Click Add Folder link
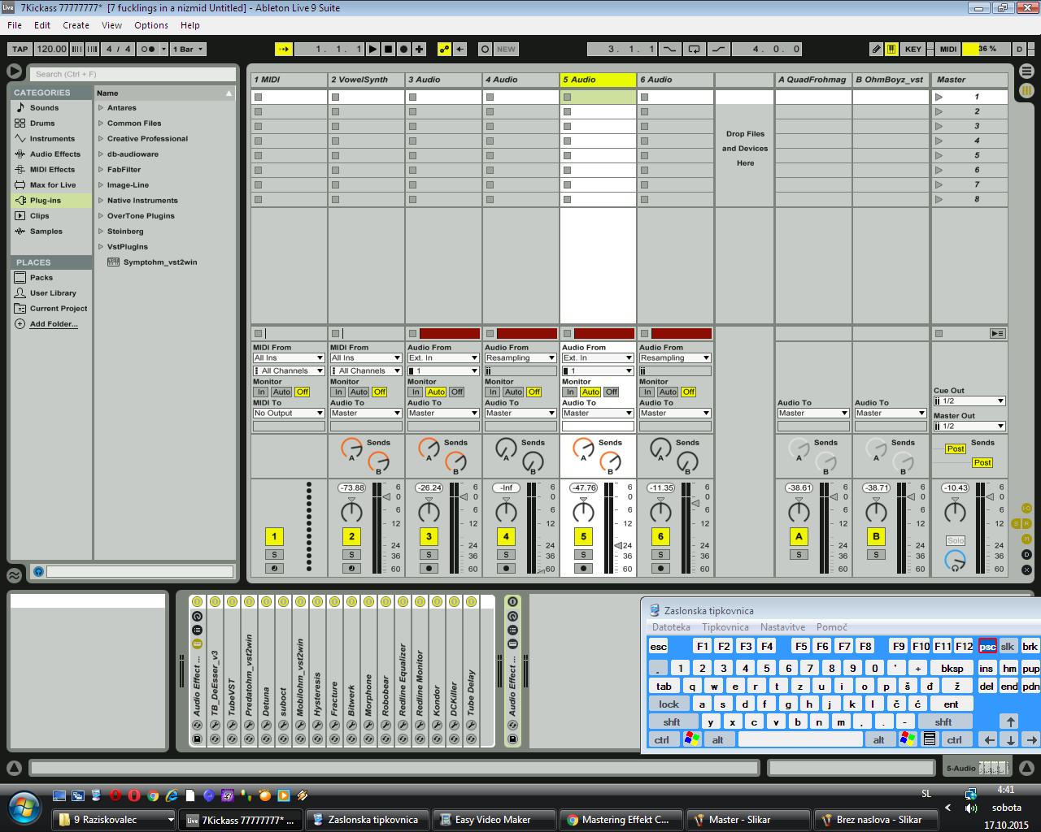Viewport: 1041px width, 832px height. click(54, 323)
